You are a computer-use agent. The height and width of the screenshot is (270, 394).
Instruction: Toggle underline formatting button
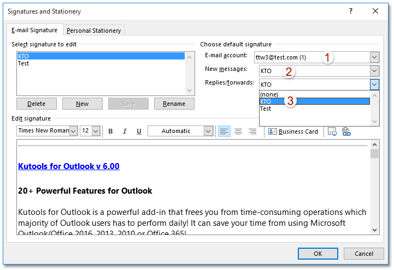coord(139,131)
